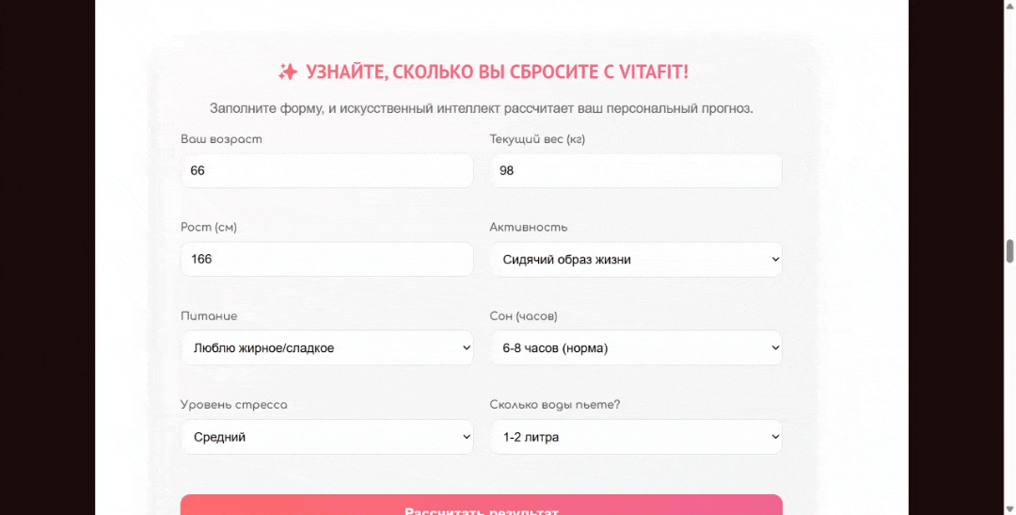
Task: Open the Активность dropdown
Action: tap(635, 260)
